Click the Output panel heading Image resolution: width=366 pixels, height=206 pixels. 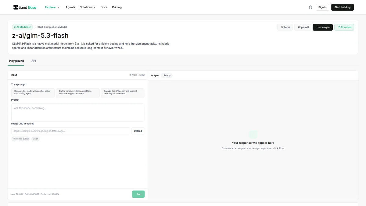[x=155, y=75]
